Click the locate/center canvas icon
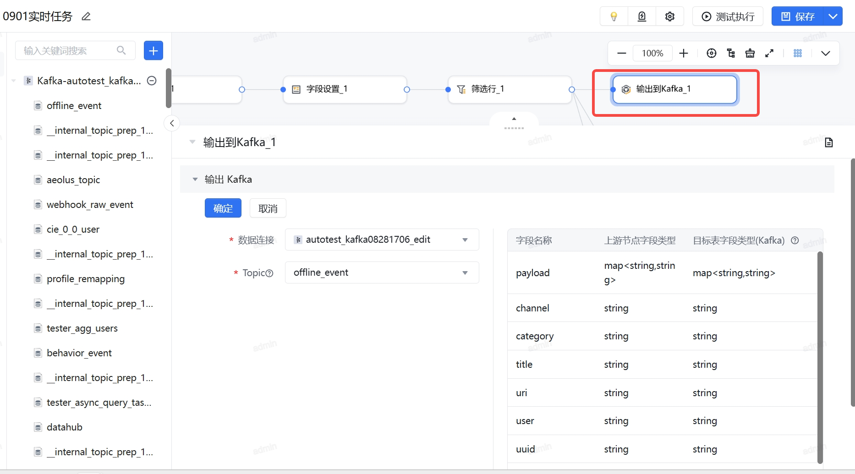Viewport: 855px width, 474px height. pyautogui.click(x=711, y=53)
